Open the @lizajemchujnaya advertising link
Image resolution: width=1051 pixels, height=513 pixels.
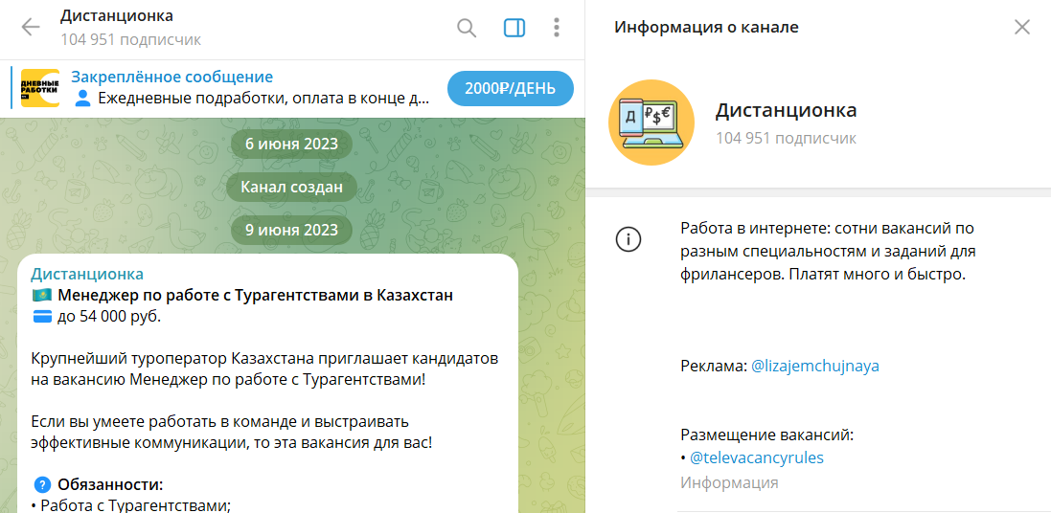[x=814, y=366]
